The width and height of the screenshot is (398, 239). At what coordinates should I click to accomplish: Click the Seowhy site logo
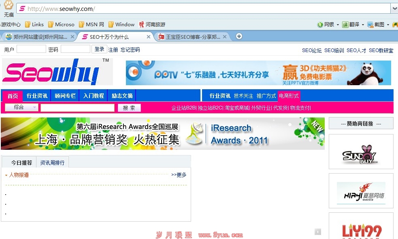coord(52,72)
